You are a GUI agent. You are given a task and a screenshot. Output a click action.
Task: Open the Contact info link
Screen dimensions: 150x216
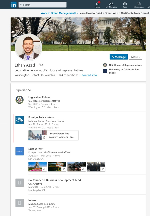point(89,75)
